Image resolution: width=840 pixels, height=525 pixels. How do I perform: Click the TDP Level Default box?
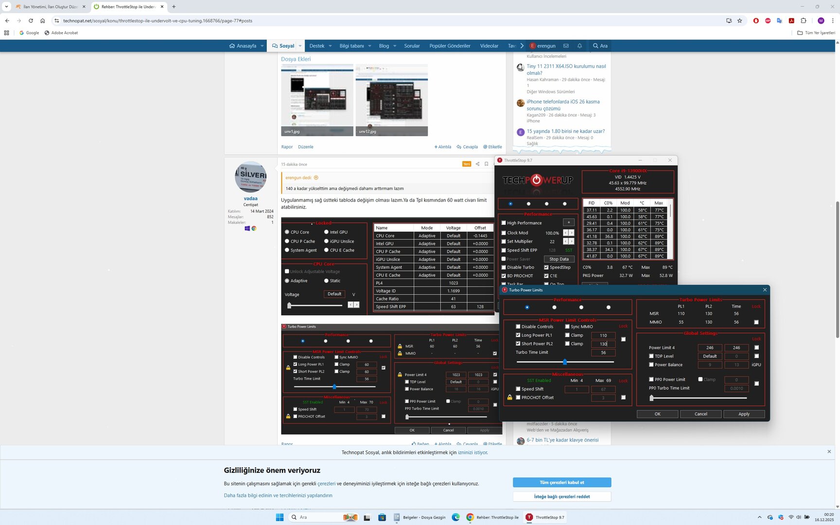coord(710,356)
